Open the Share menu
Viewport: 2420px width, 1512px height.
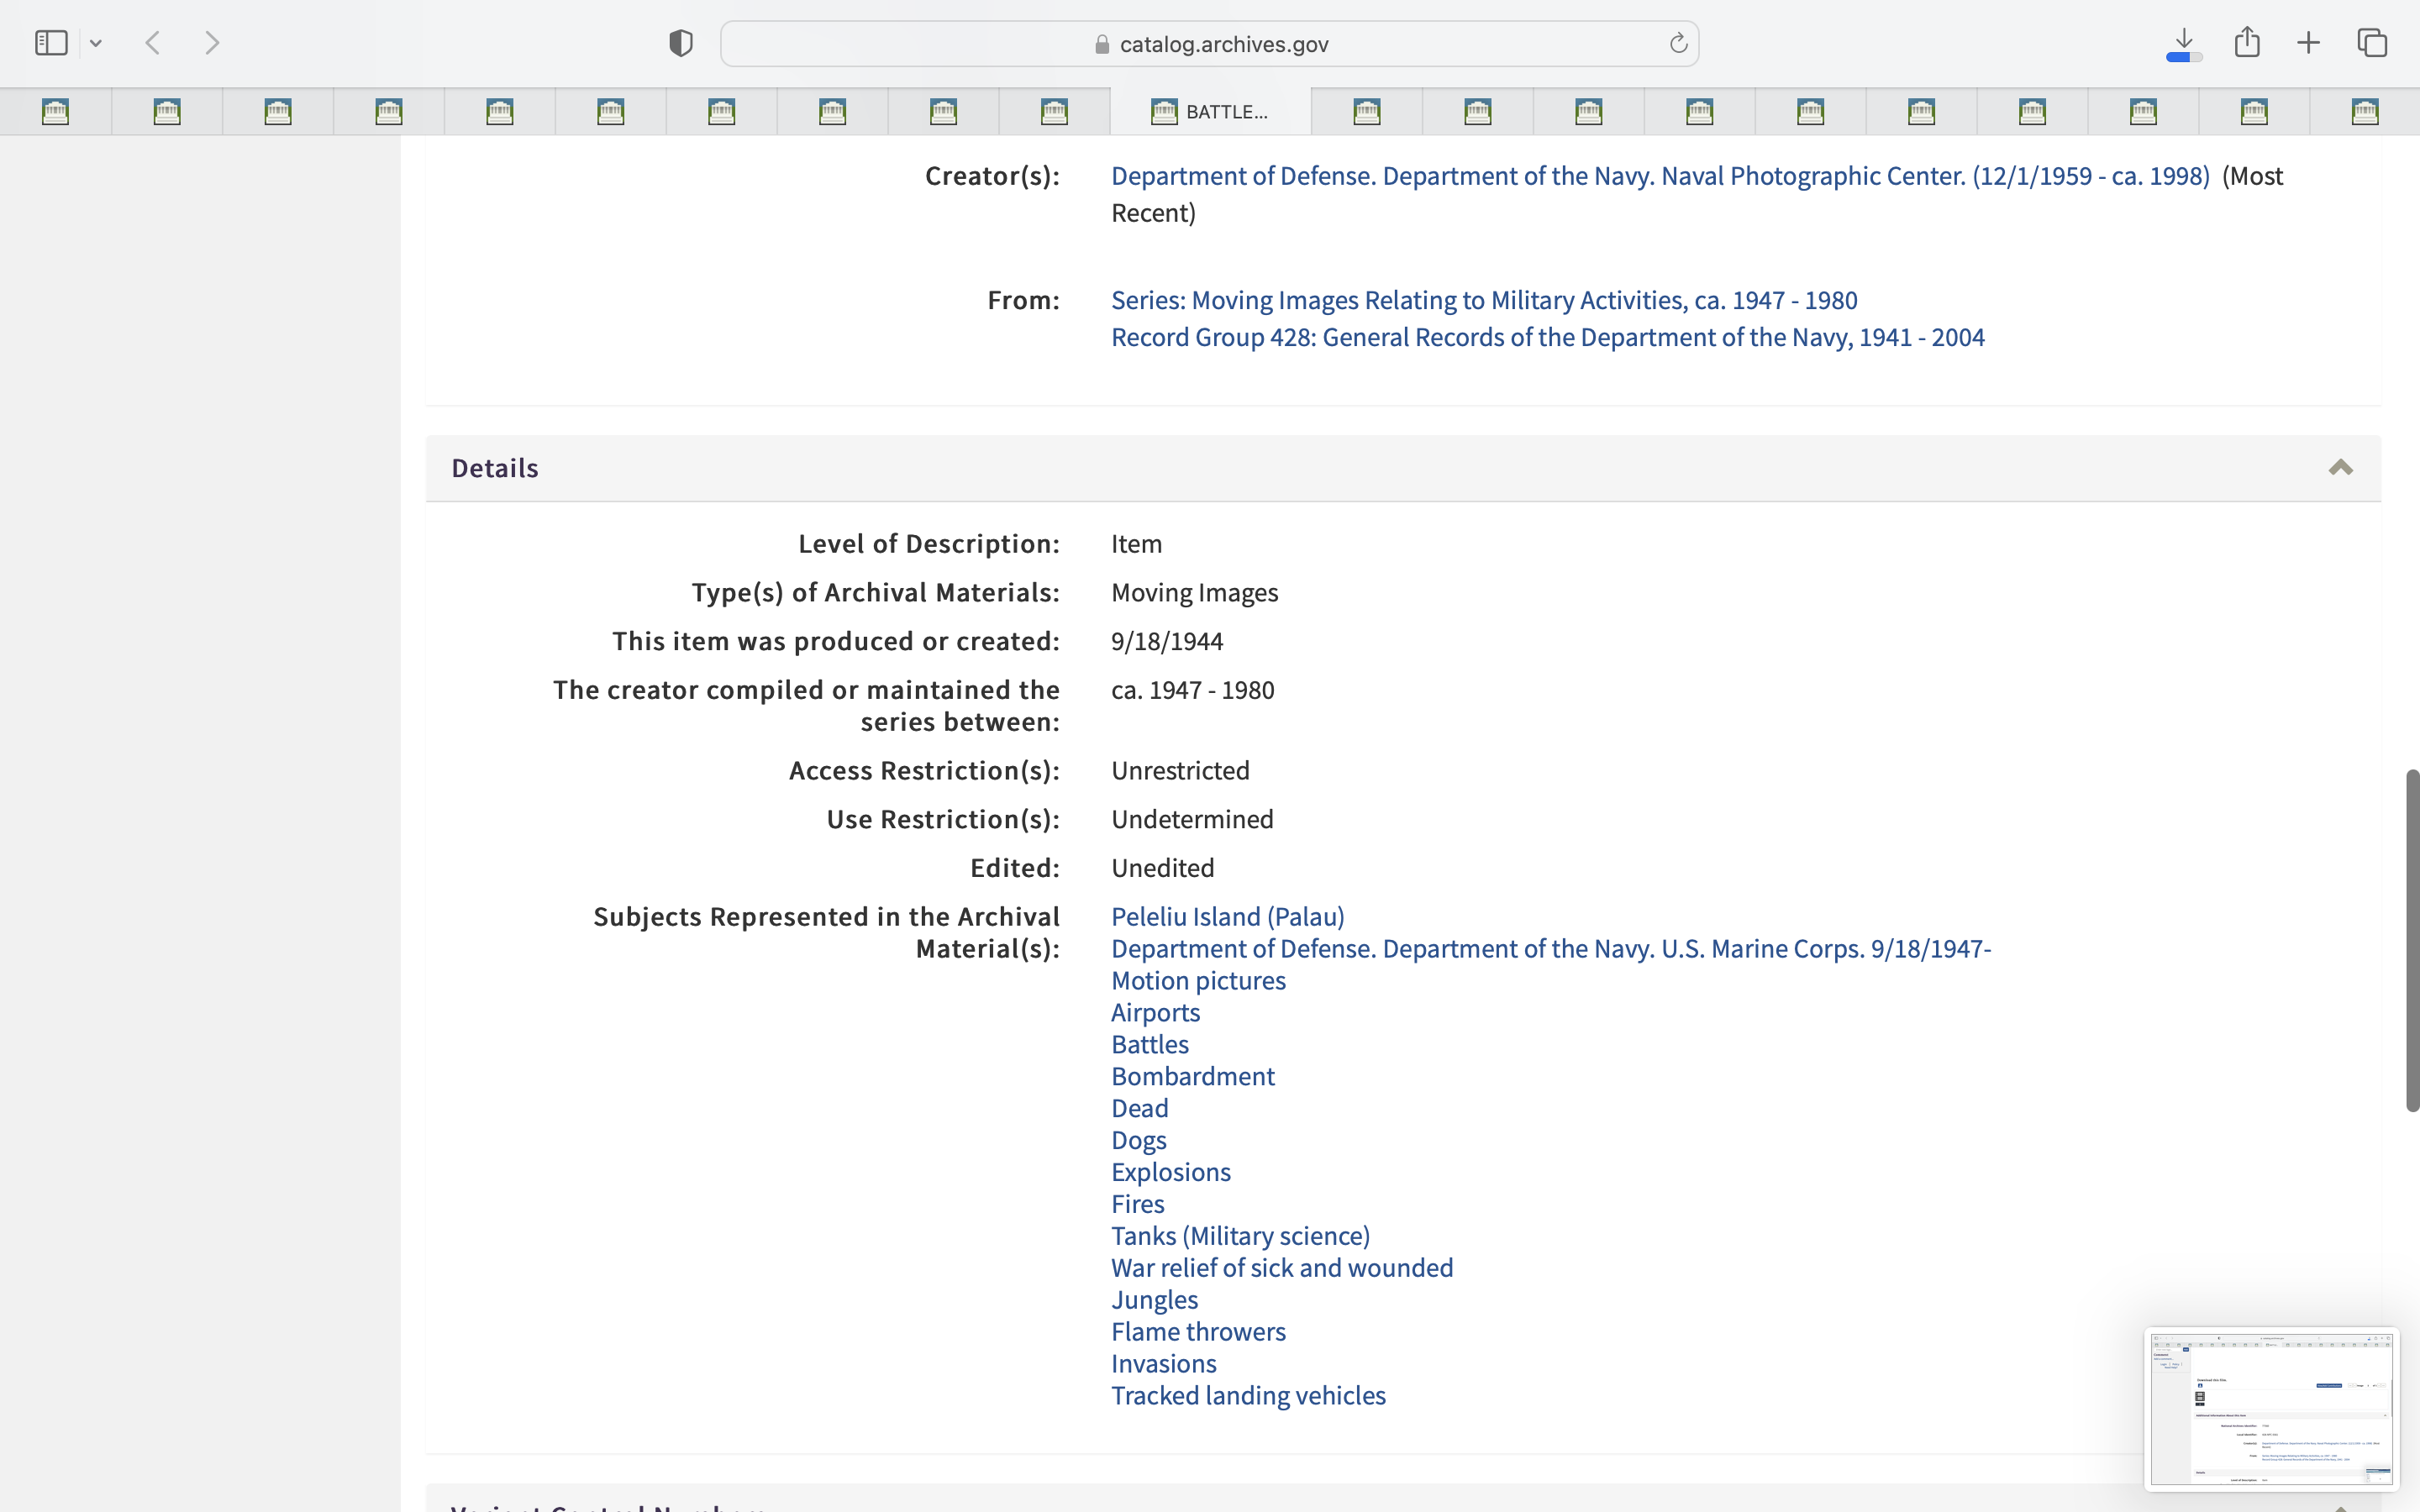[2247, 42]
